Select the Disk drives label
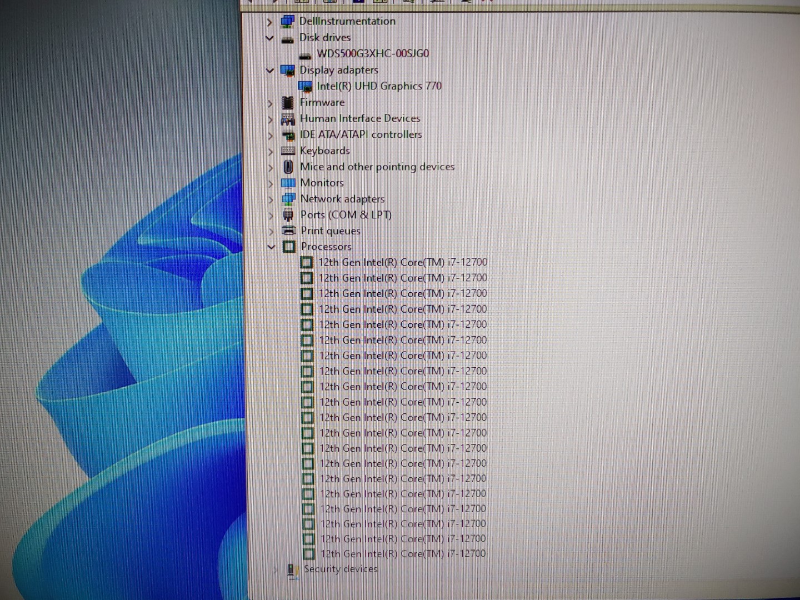The image size is (800, 600). tap(325, 37)
